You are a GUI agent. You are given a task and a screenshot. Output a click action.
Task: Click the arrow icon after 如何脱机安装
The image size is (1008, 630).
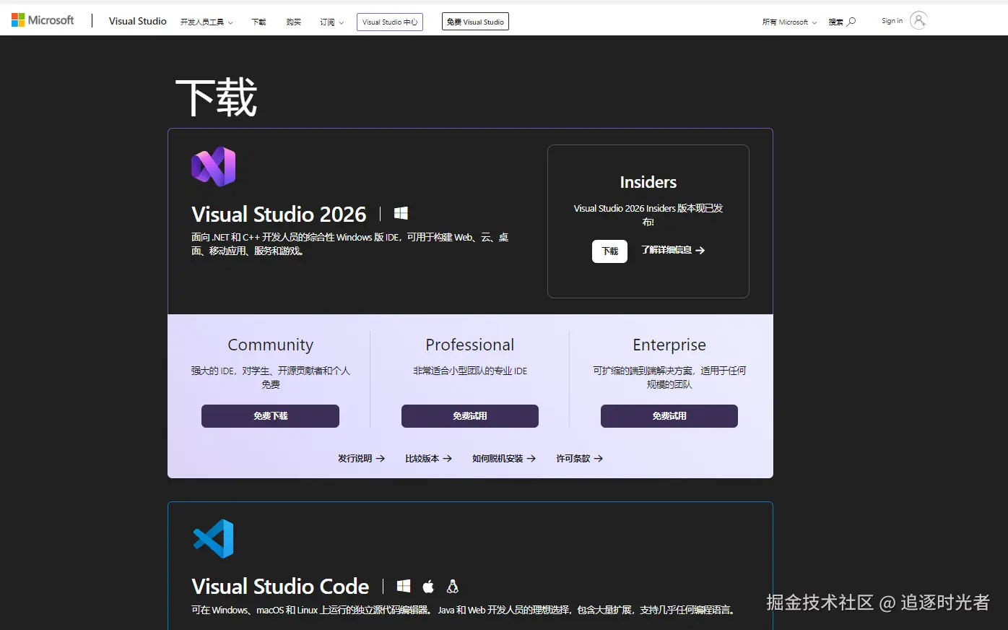click(x=531, y=459)
